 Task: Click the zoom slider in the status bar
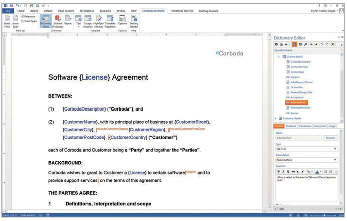click(x=324, y=215)
